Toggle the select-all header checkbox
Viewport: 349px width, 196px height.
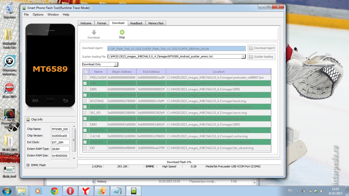pyautogui.click(x=86, y=72)
